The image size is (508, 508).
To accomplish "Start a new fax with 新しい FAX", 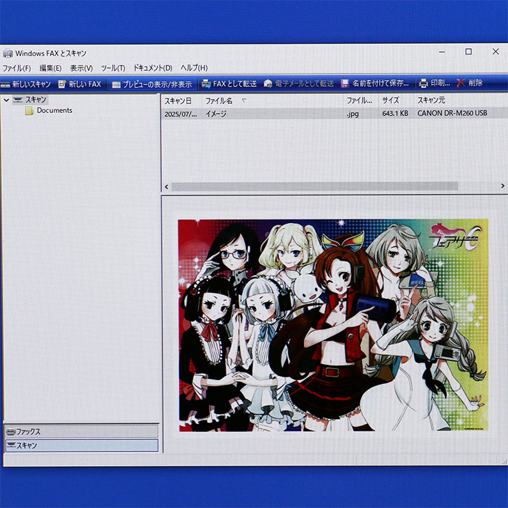I will point(62,84).
